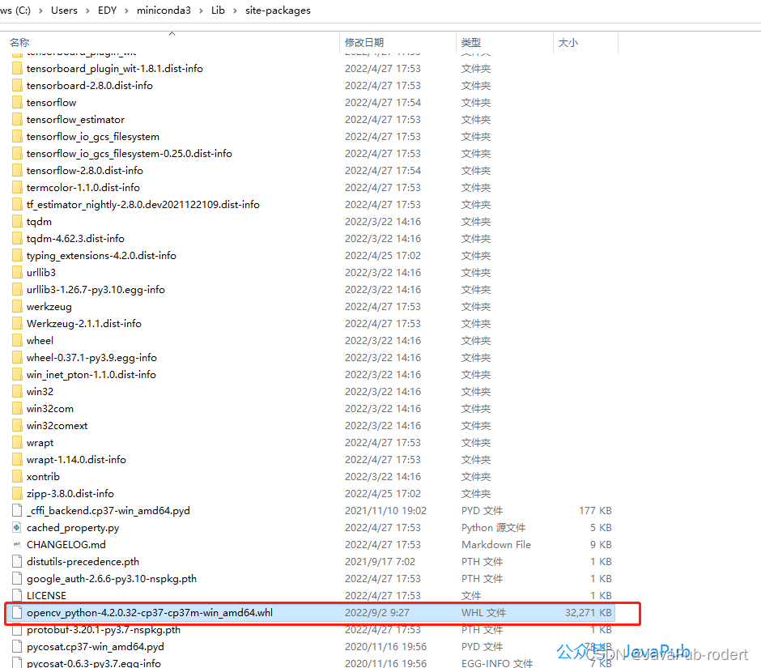Click the 2021/11/10 19:02 date cell
761x668 pixels.
coord(386,510)
